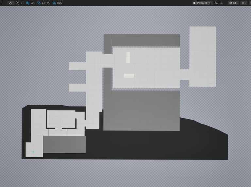The image size is (251, 187).
Task: Select the vertical cream block in main room
Action: pyautogui.click(x=128, y=58)
